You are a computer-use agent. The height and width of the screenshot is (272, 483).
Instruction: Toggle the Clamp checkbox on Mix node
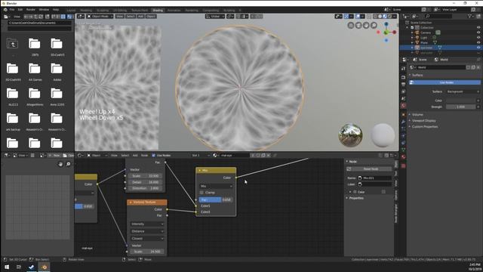(x=202, y=193)
